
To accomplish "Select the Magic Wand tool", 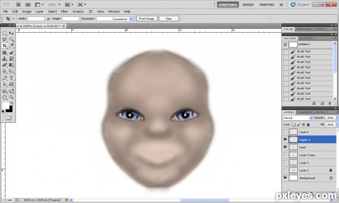I will click(x=11, y=39).
